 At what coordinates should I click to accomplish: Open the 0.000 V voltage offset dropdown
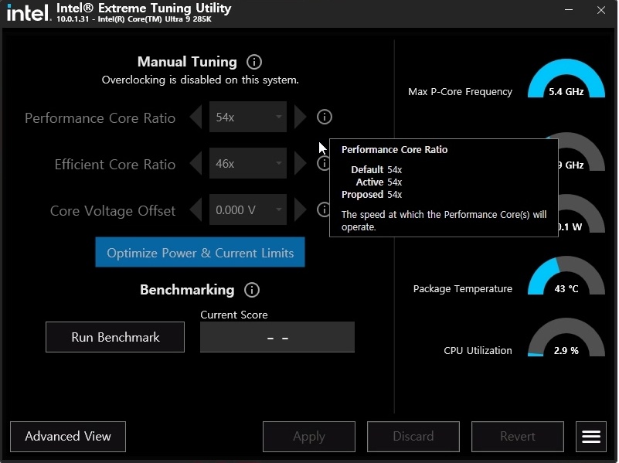[x=248, y=209]
